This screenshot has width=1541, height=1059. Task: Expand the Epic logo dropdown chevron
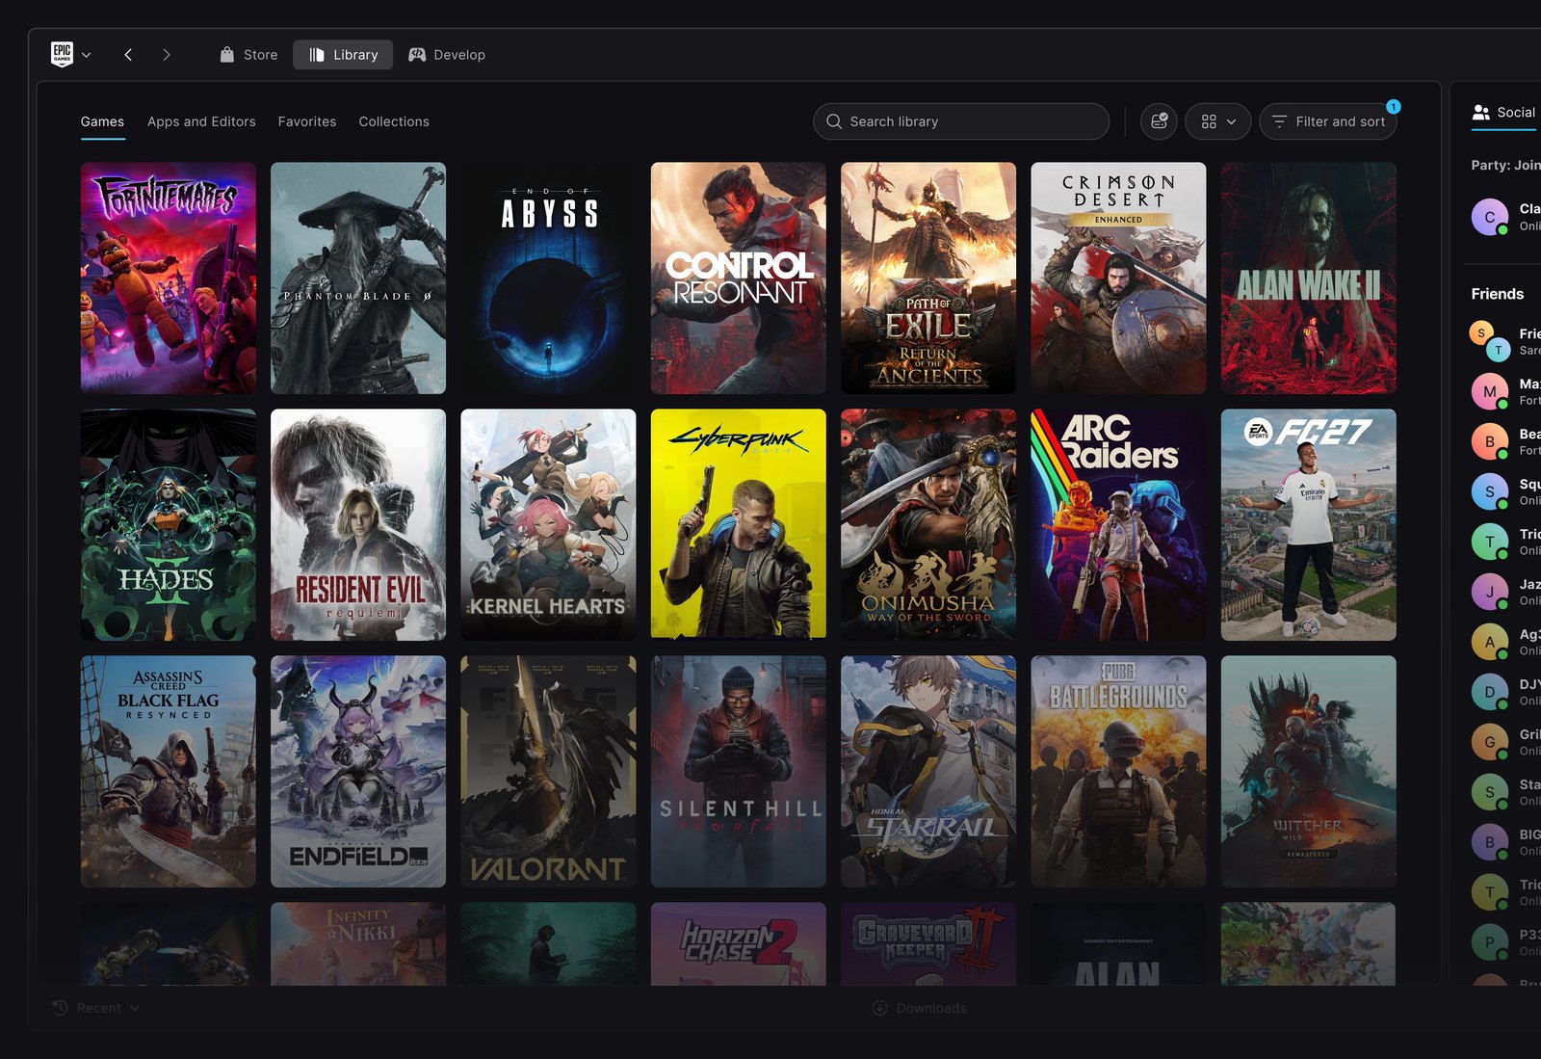pyautogui.click(x=87, y=55)
